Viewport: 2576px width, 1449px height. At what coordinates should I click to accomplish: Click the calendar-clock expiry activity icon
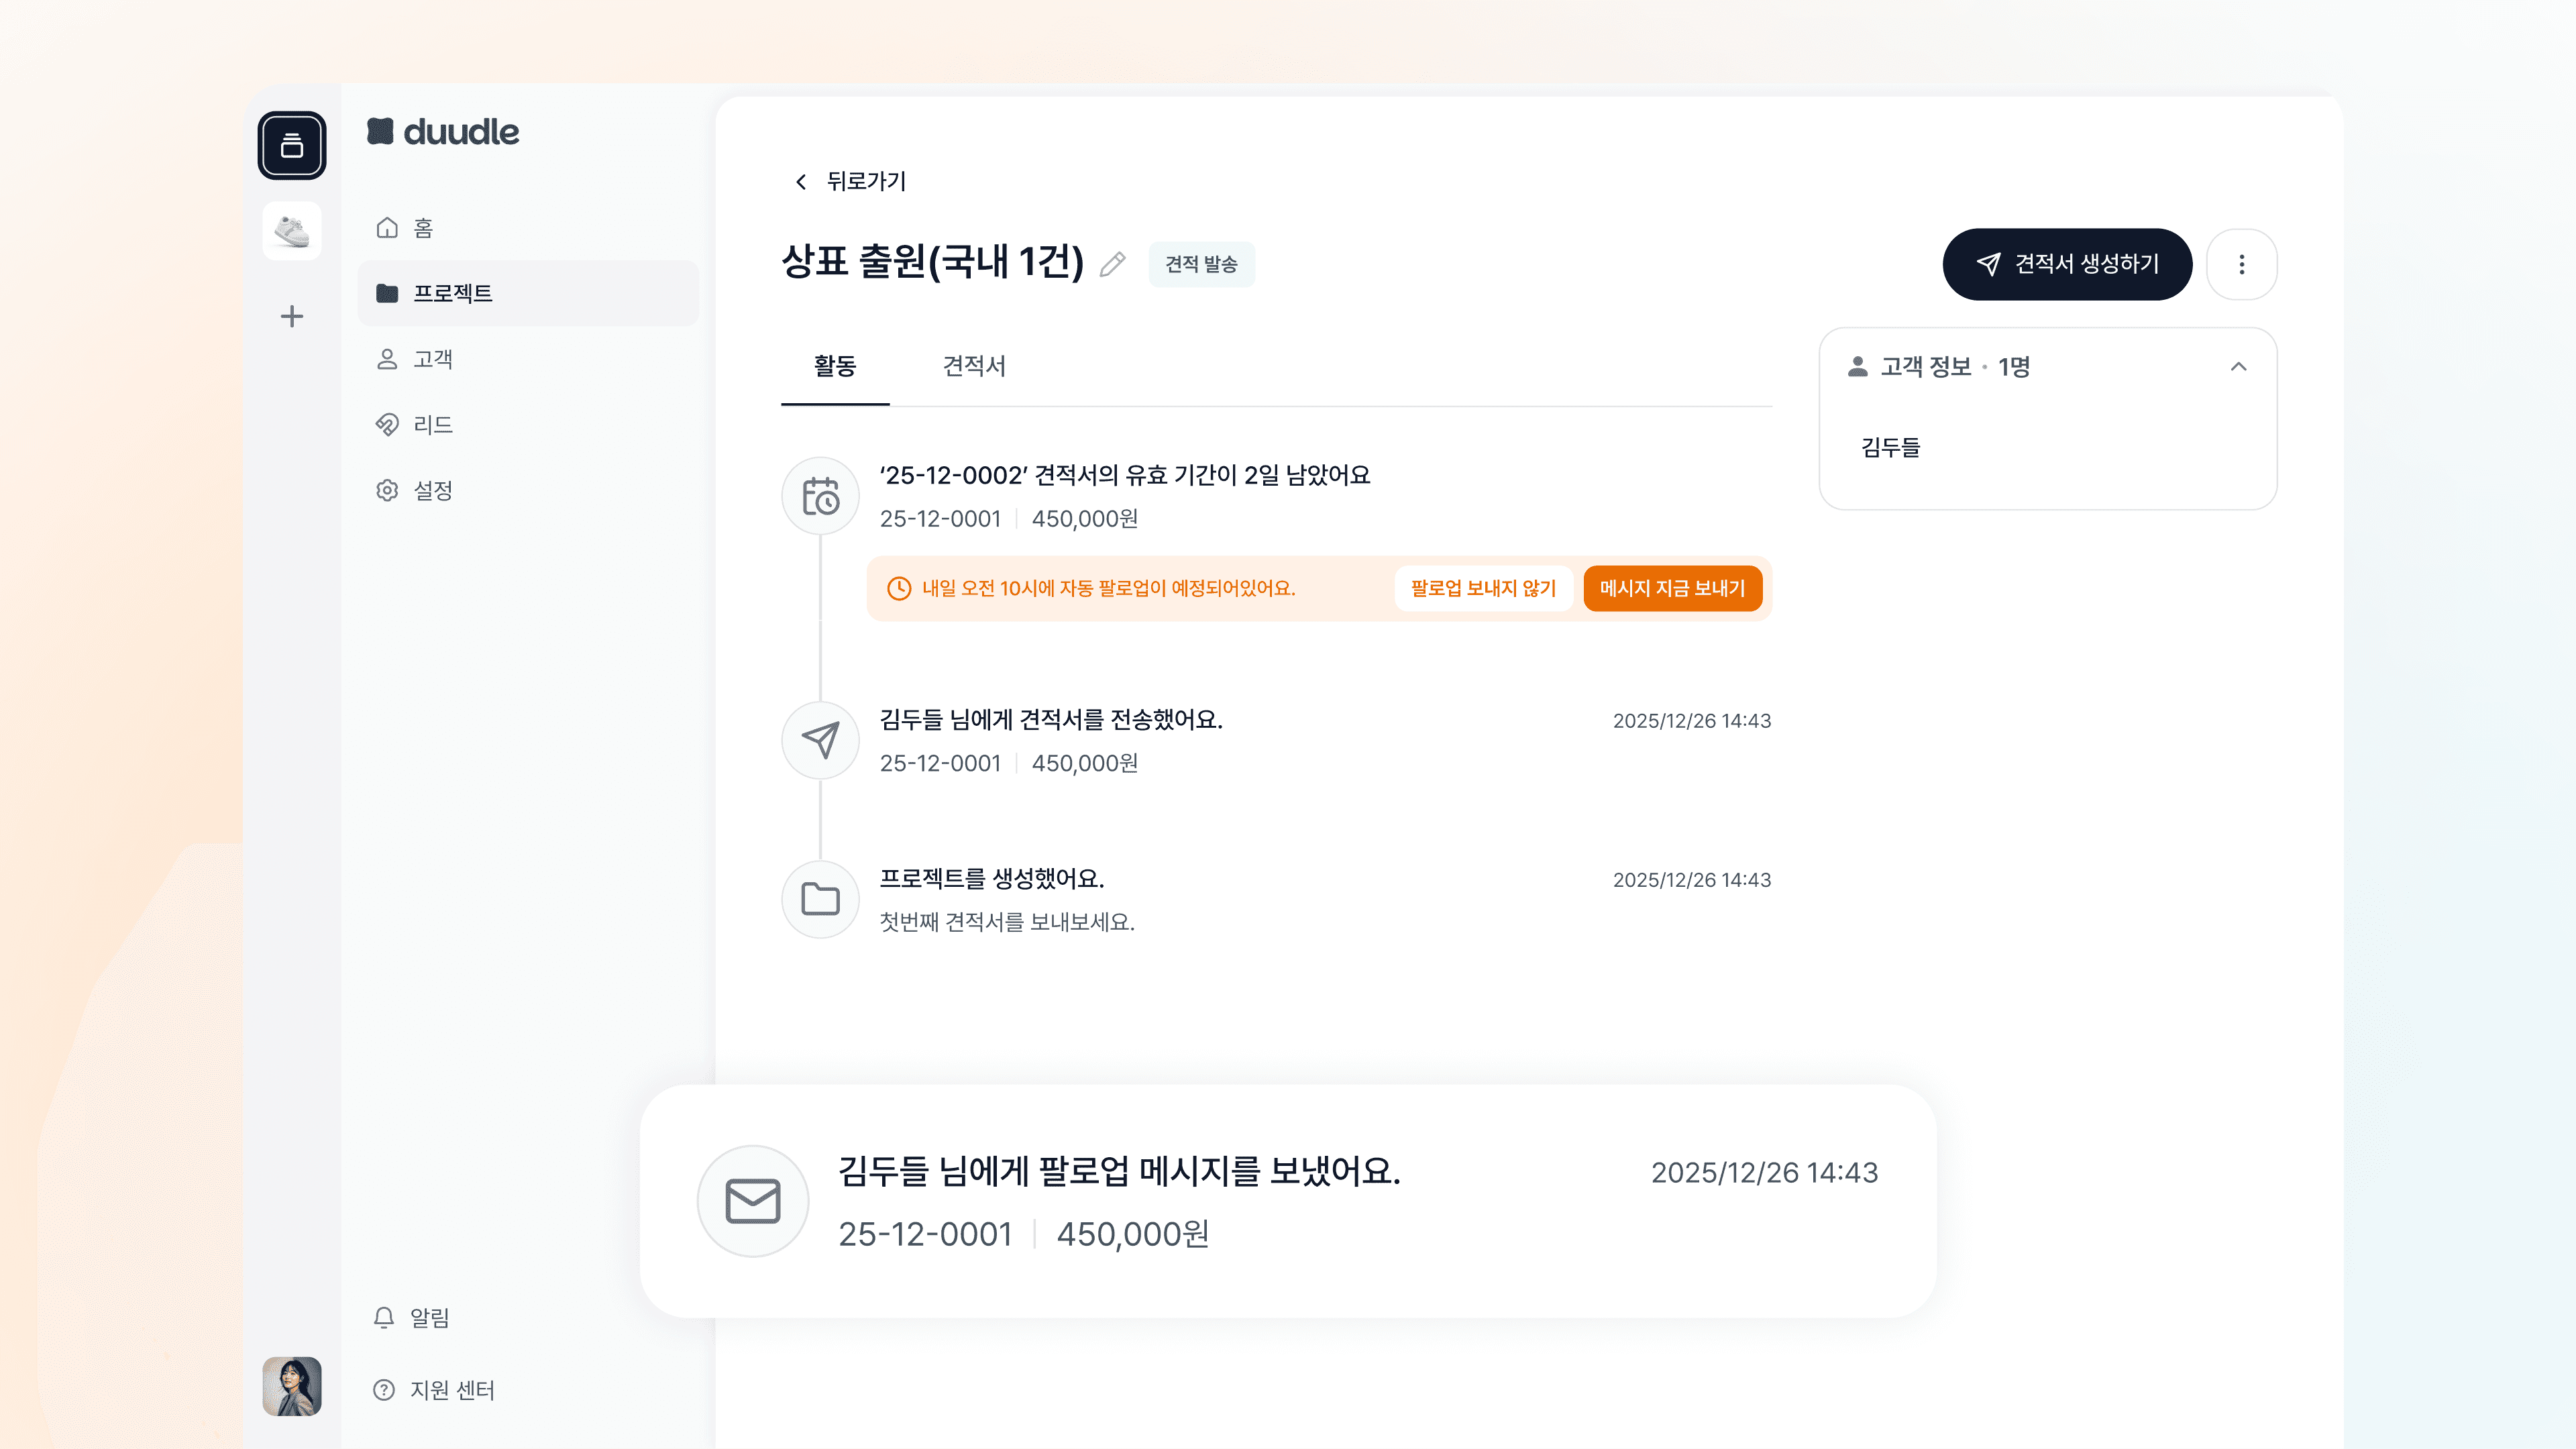point(820,496)
